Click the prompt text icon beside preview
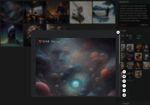This screenshot has width=150, height=105. click(x=124, y=72)
